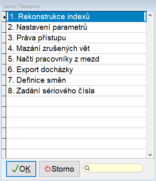
Task: Click the scroll down arrow of list
Action: coord(150,155)
